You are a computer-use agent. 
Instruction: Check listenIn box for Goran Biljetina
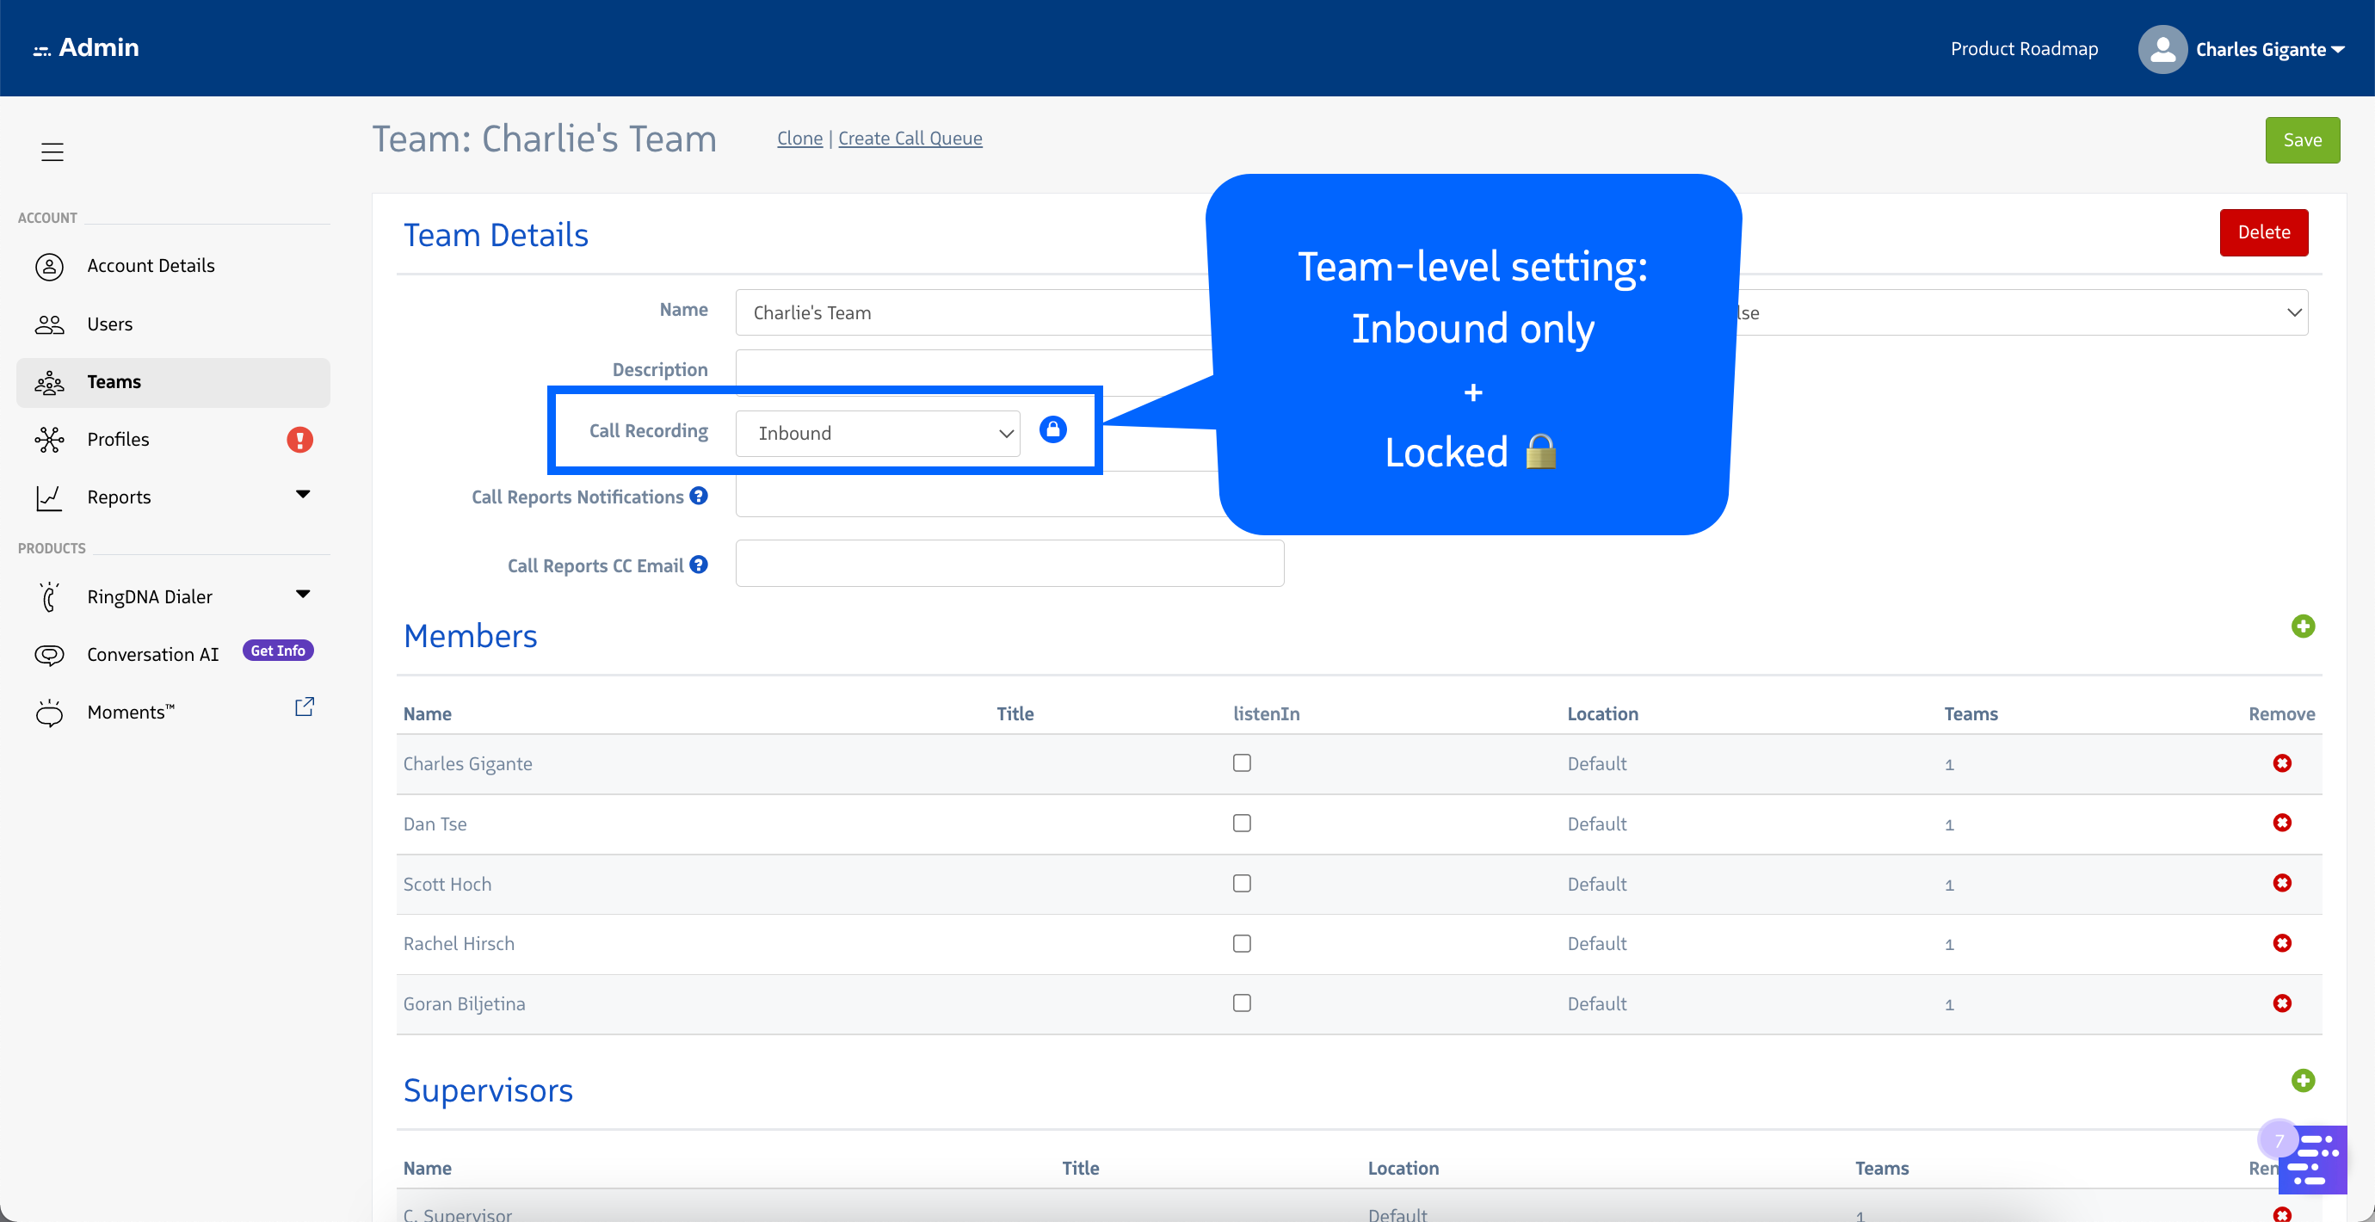pyautogui.click(x=1242, y=1003)
